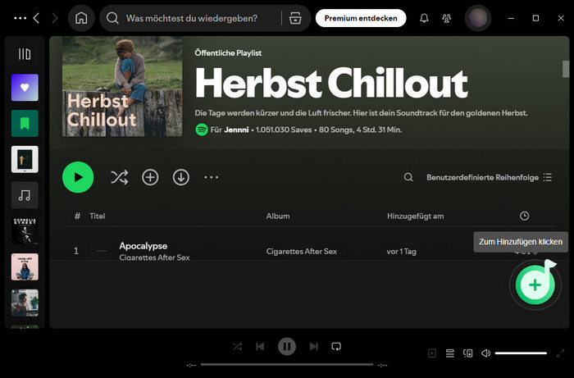Skip to next track
The image size is (574, 378).
tap(314, 346)
